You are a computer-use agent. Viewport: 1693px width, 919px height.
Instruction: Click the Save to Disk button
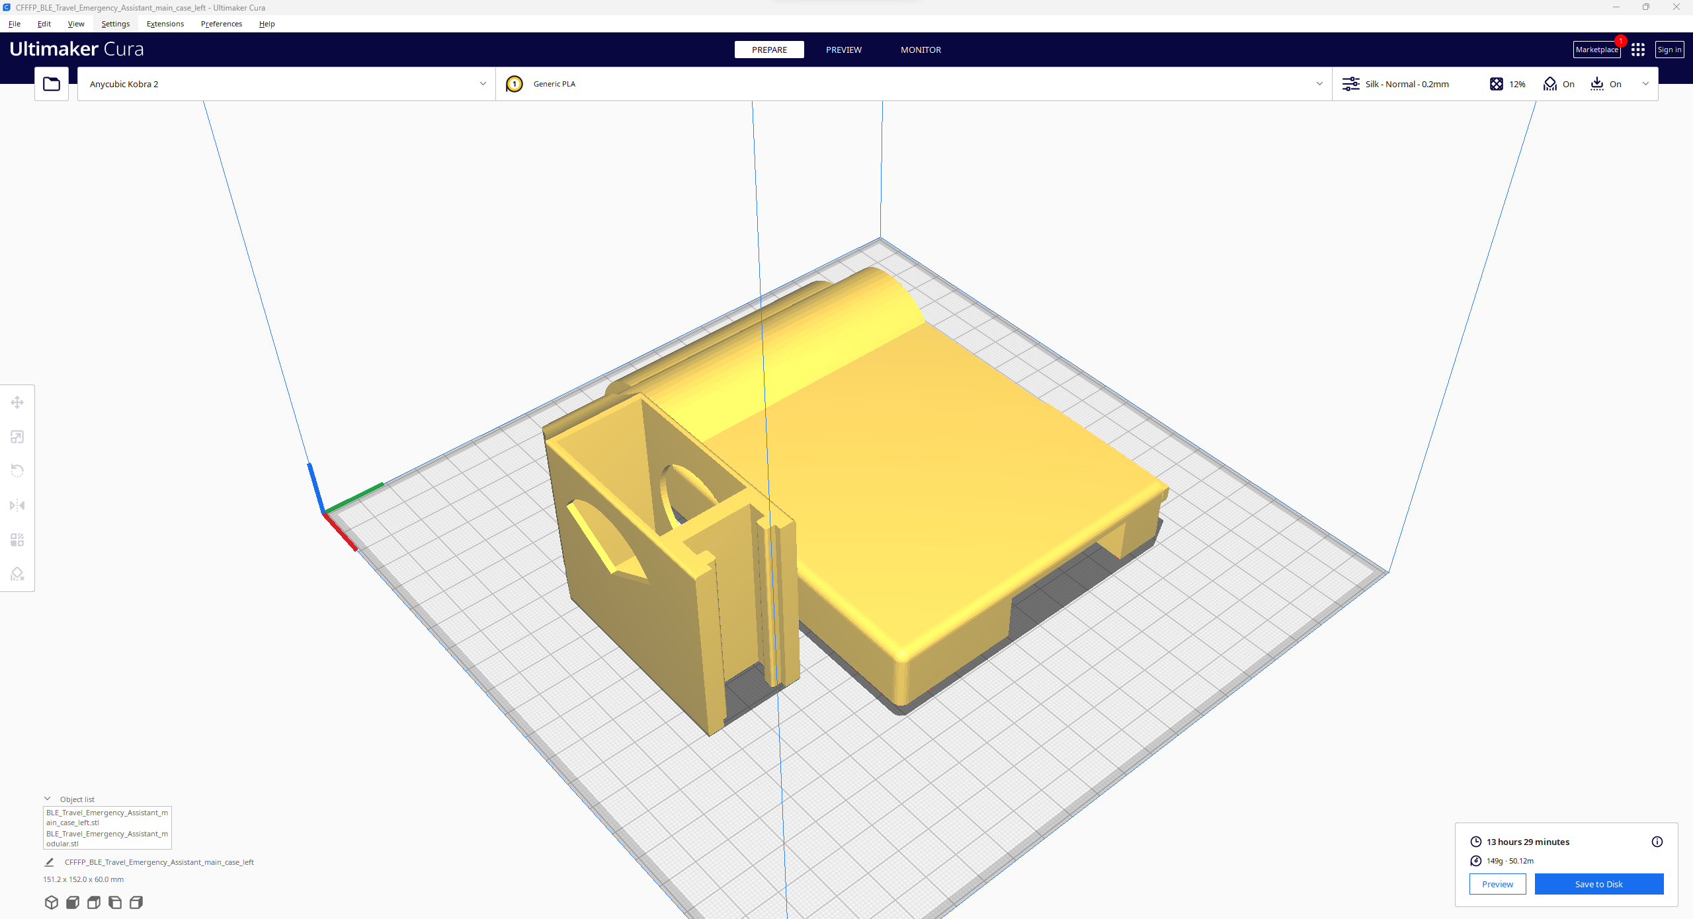tap(1598, 884)
